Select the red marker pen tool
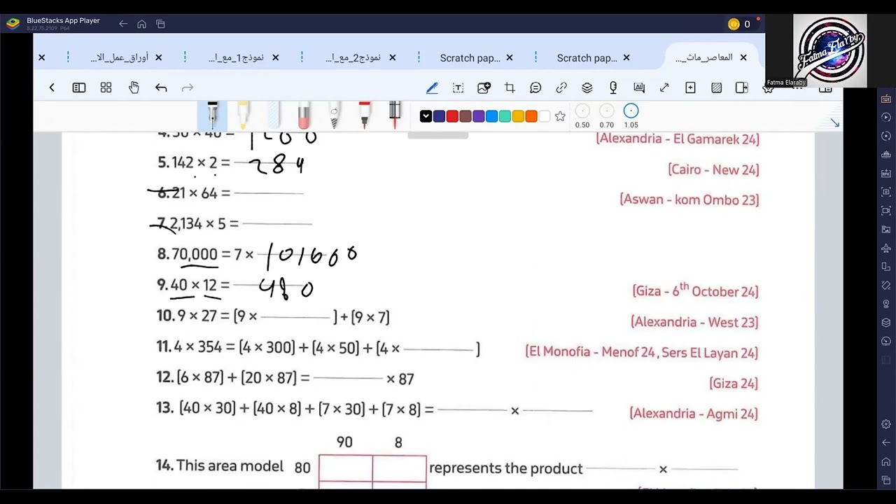Viewport: 896px width, 504px height. click(x=364, y=115)
